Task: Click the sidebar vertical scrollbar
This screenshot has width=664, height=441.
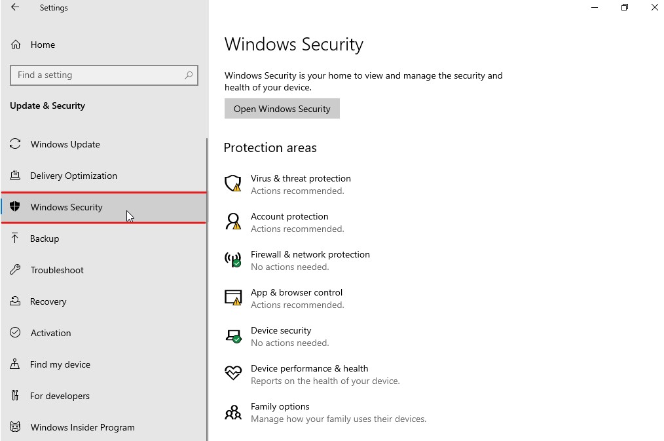Action: click(x=207, y=290)
